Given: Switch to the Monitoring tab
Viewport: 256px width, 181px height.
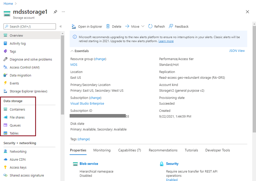Looking at the screenshot, I should 102,150.
